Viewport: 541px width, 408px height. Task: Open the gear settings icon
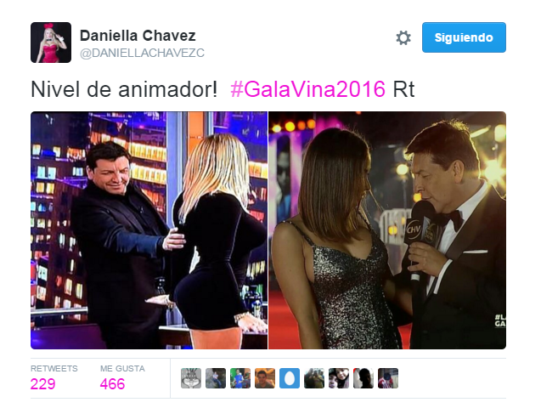[403, 37]
